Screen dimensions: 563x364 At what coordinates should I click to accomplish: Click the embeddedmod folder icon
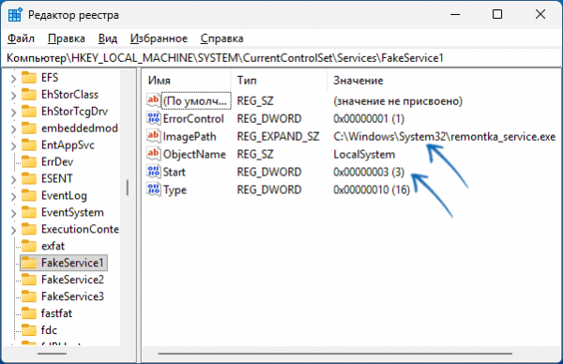[29, 129]
